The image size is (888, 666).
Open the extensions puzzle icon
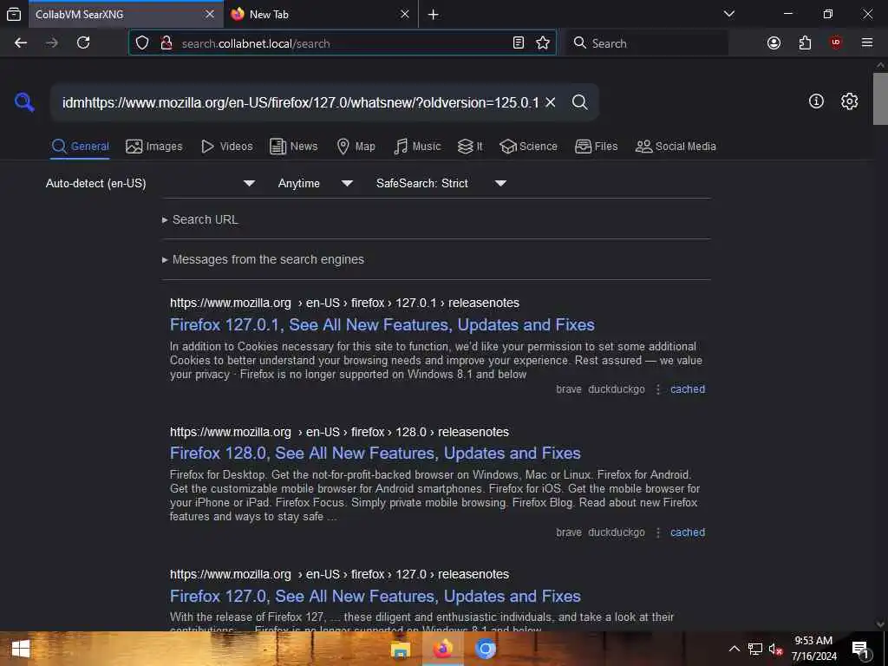click(805, 43)
